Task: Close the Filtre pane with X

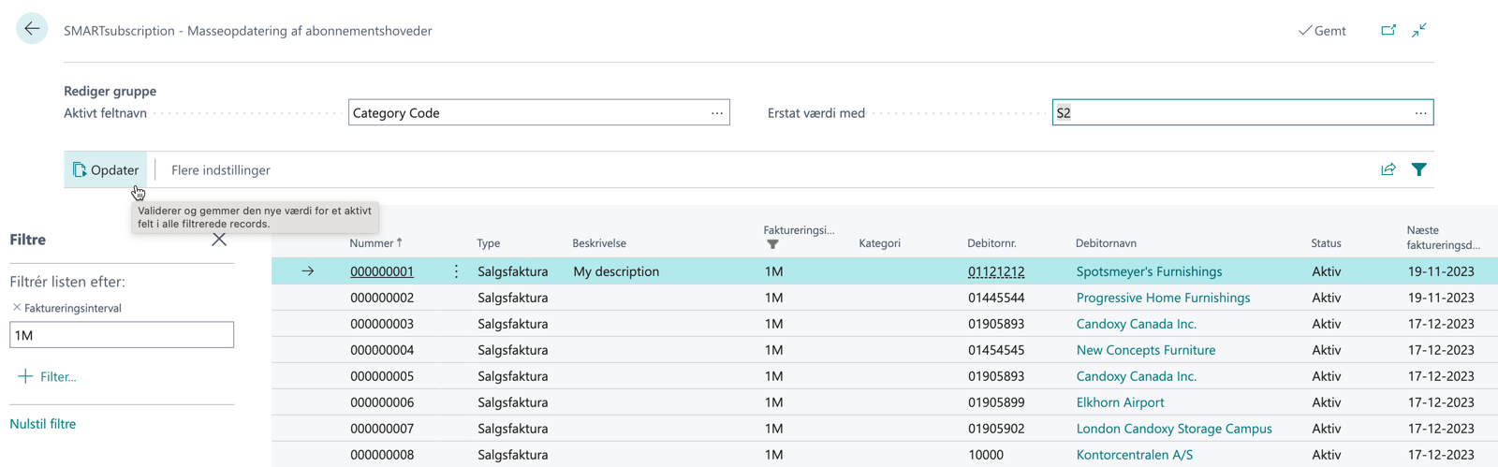Action: point(219,240)
